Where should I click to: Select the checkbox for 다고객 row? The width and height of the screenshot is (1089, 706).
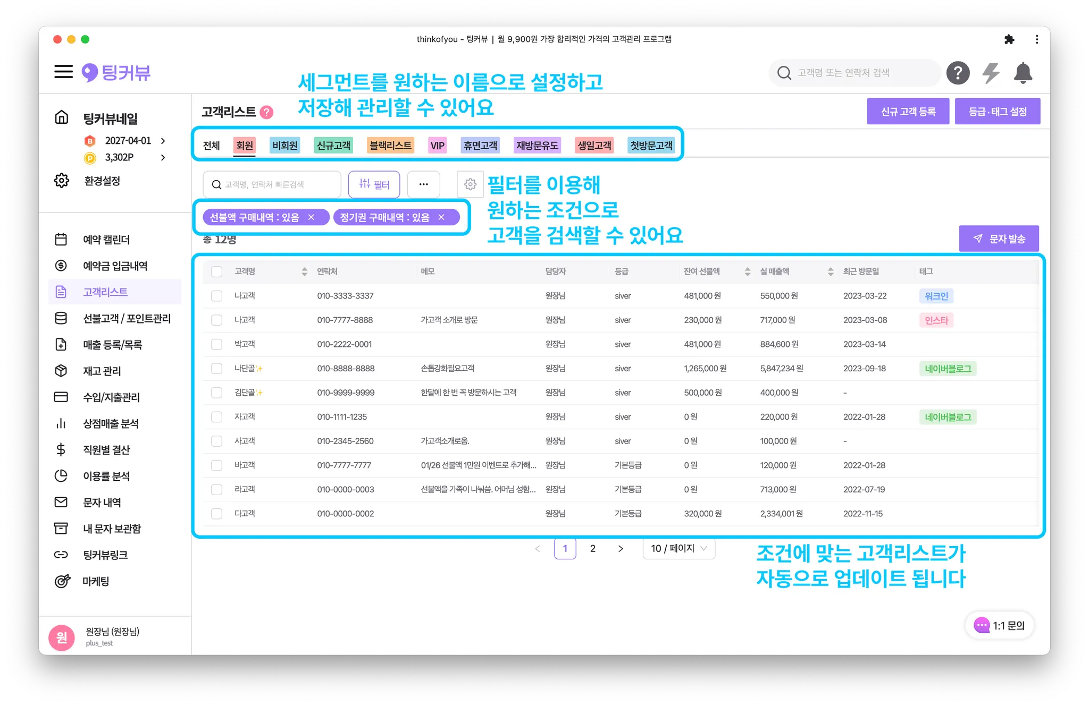point(216,514)
